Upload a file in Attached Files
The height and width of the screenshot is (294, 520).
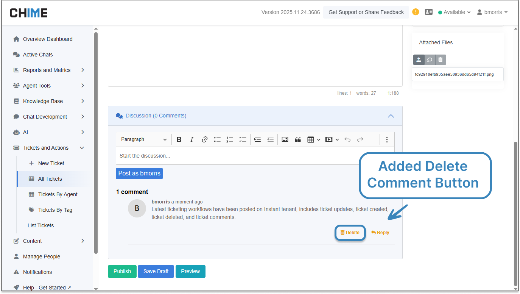click(x=419, y=60)
